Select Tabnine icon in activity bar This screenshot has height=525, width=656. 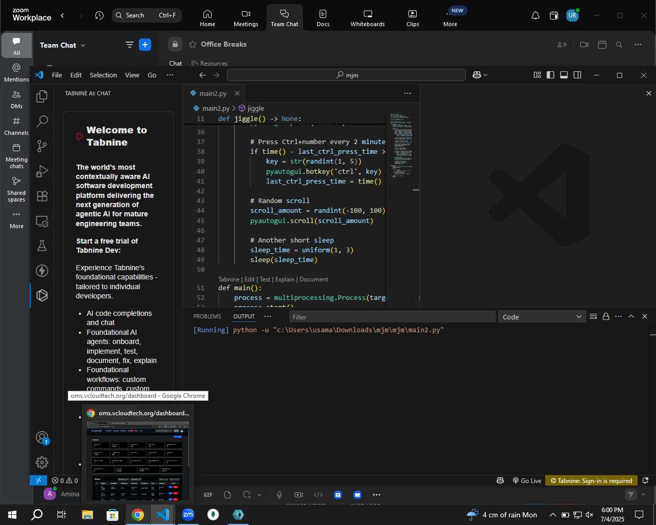pyautogui.click(x=42, y=295)
